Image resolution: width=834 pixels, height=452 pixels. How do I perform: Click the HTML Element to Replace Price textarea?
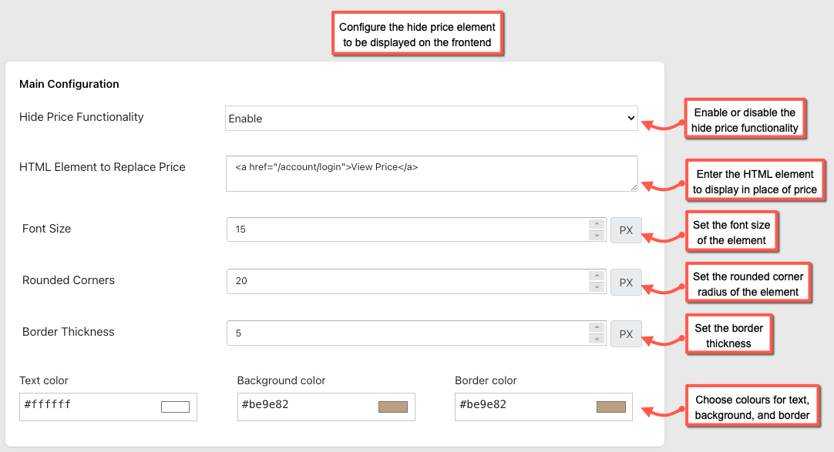point(432,173)
